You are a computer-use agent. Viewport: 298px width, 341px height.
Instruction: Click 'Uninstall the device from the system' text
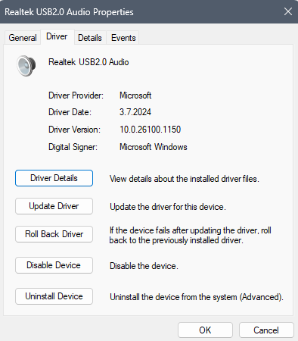(197, 297)
